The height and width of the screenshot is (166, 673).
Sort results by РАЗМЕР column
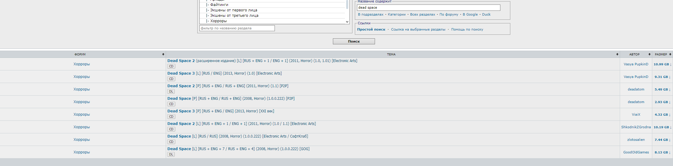[662, 54]
